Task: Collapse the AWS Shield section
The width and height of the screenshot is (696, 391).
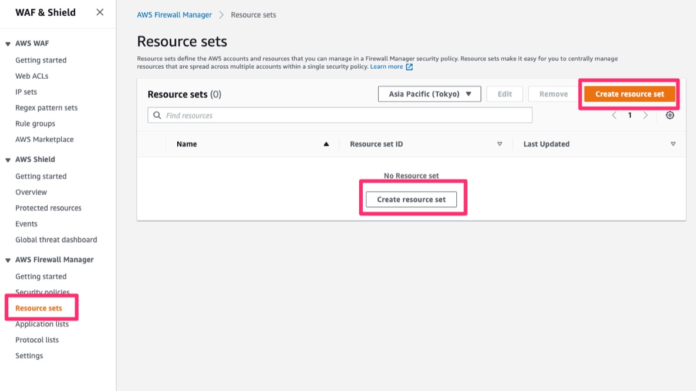Action: click(x=8, y=160)
